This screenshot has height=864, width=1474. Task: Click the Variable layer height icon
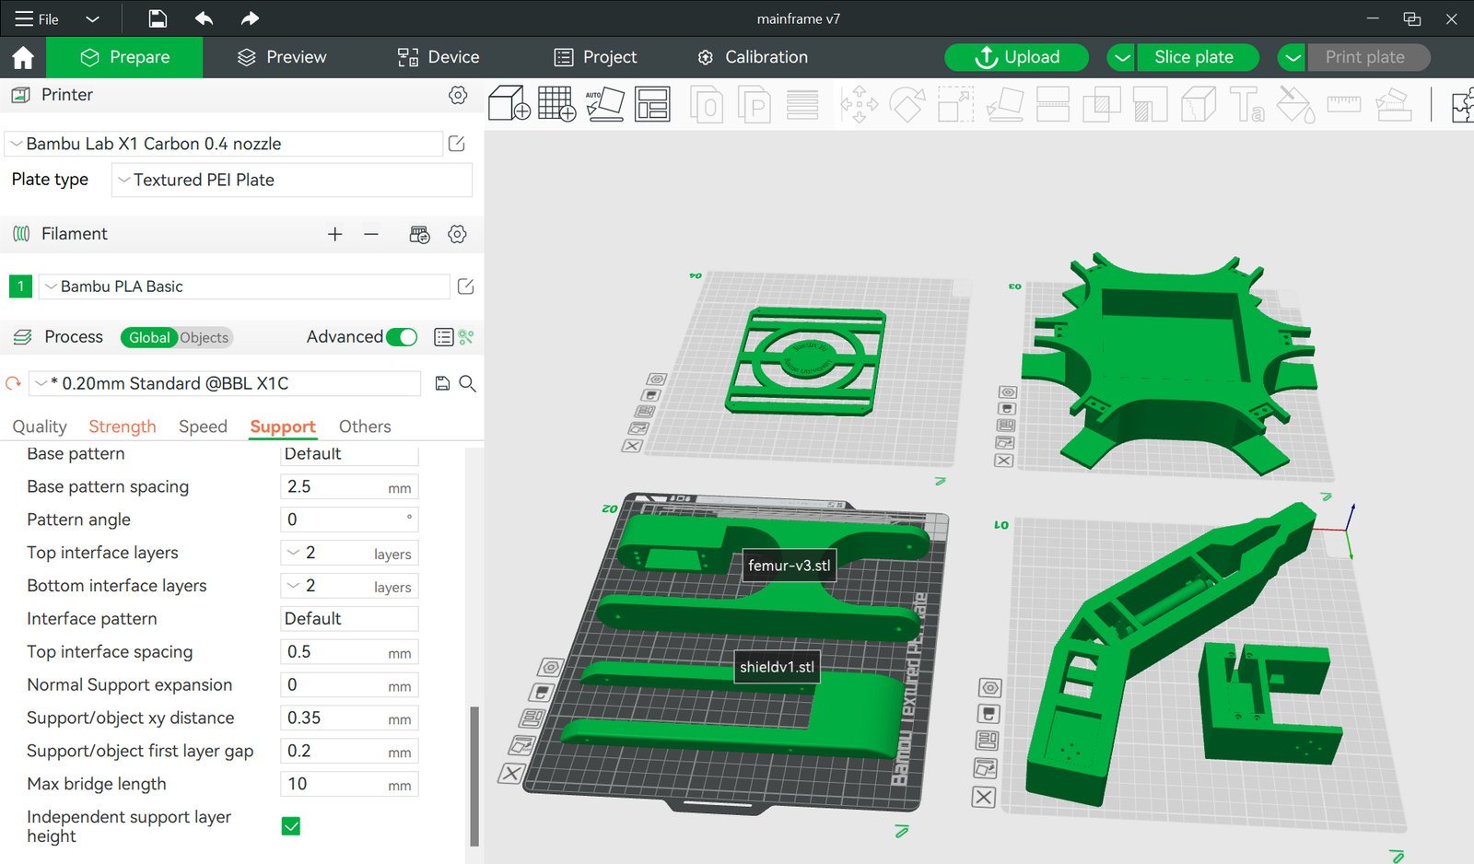802,104
